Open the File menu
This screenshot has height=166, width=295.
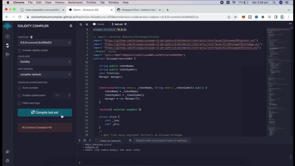[30, 2]
